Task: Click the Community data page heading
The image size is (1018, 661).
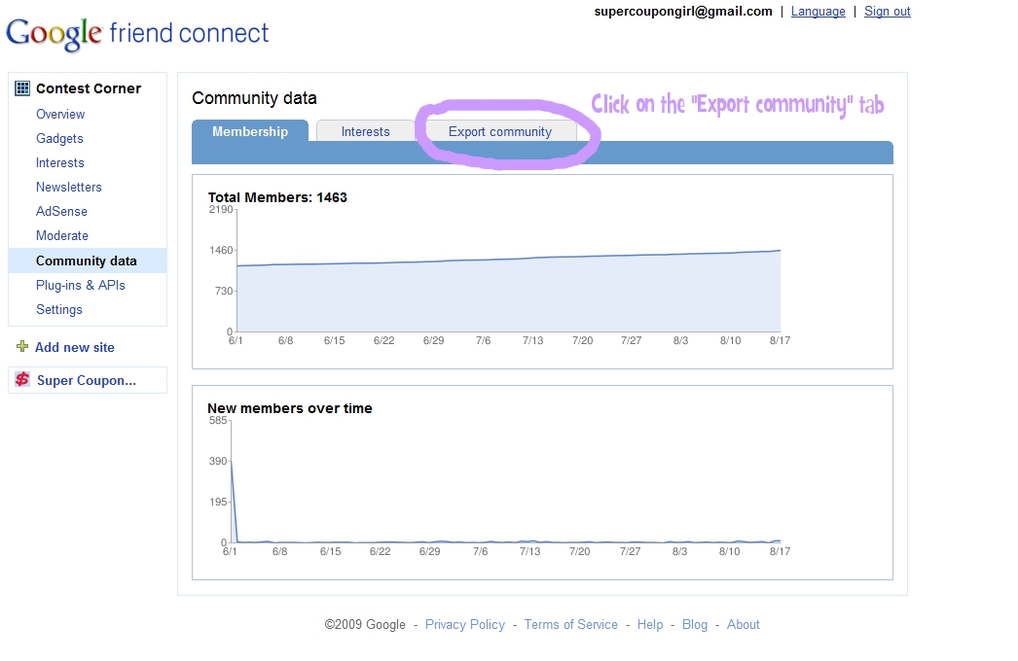Action: (255, 98)
